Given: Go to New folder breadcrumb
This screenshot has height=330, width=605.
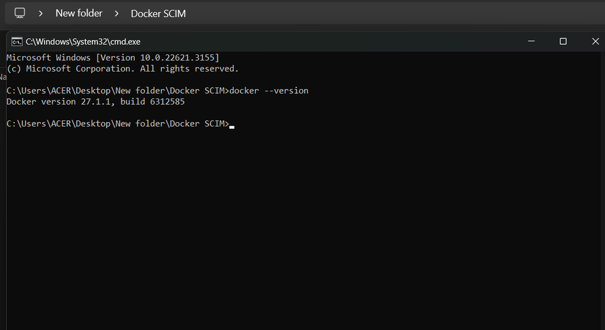Looking at the screenshot, I should [79, 13].
